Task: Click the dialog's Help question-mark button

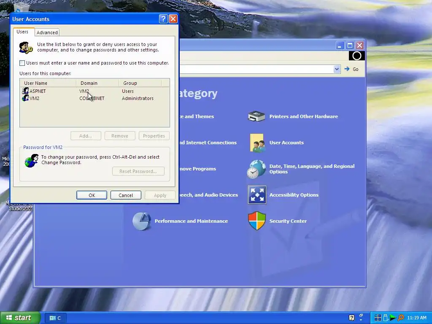Action: click(x=163, y=19)
